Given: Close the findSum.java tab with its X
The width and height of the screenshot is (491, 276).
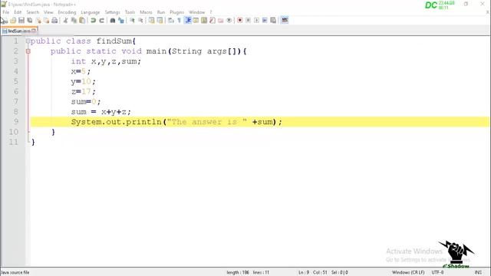Looking at the screenshot, I should coord(34,31).
